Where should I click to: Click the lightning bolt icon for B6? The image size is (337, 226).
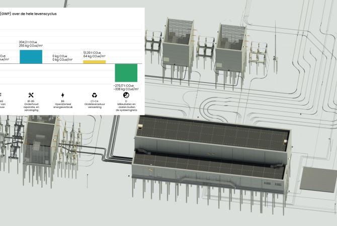click(62, 95)
